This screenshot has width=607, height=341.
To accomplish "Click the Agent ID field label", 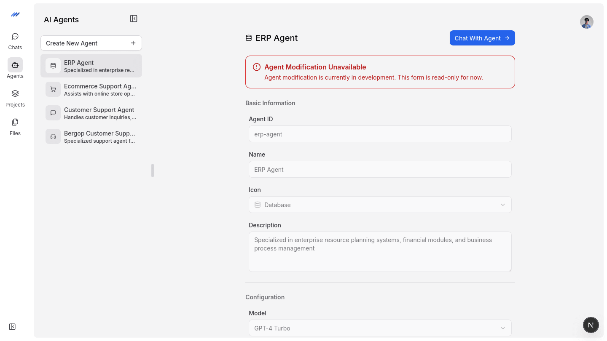I will tap(261, 119).
